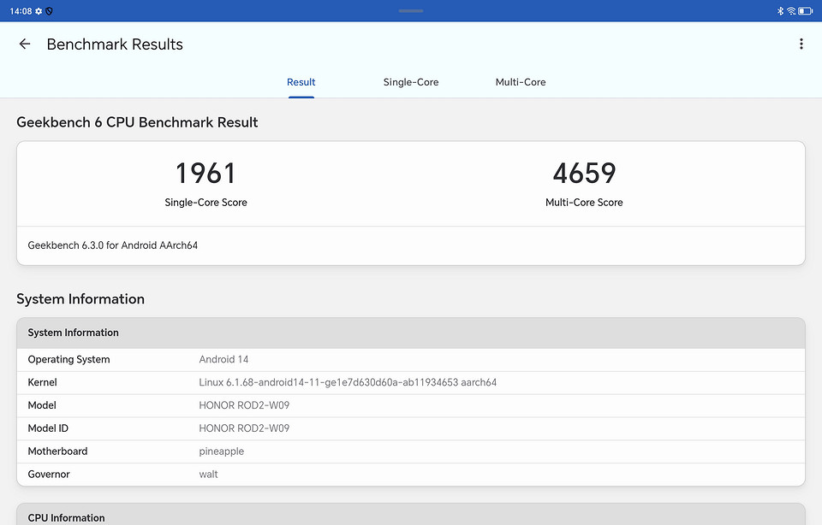
Task: Tap the Bluetooth status icon
Action: click(780, 11)
